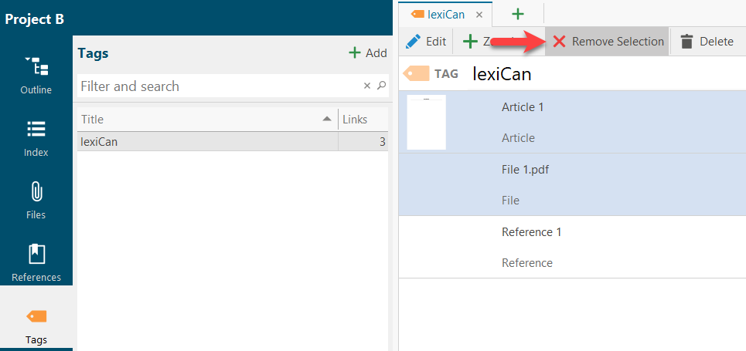Open the References sidebar panel
746x351 pixels.
tap(36, 262)
